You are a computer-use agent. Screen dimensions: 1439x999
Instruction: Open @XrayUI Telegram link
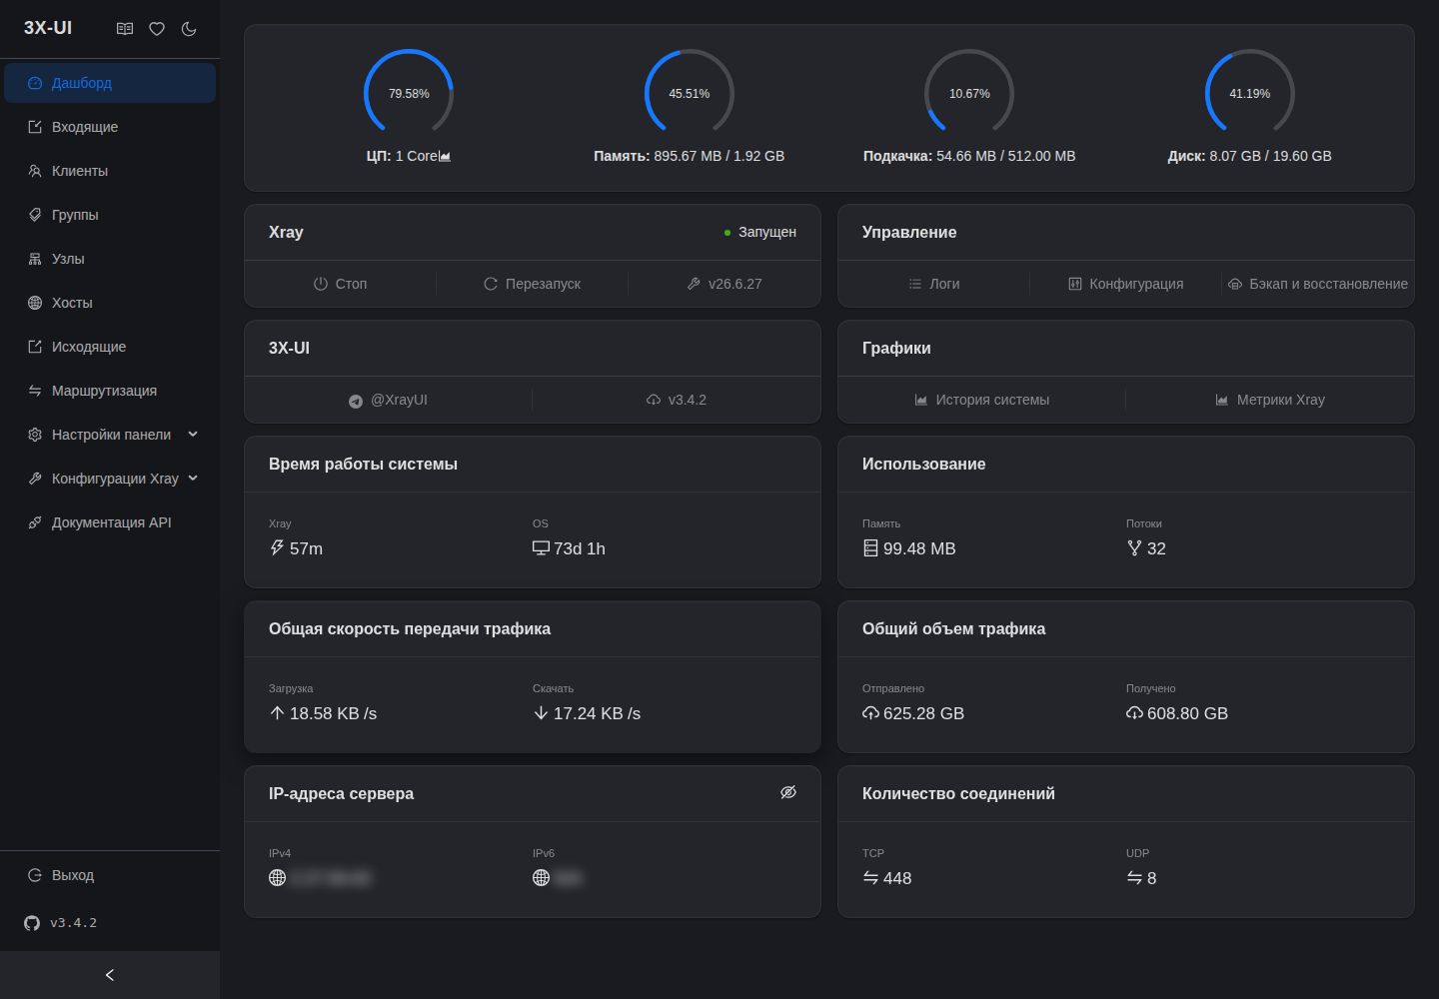pos(388,400)
